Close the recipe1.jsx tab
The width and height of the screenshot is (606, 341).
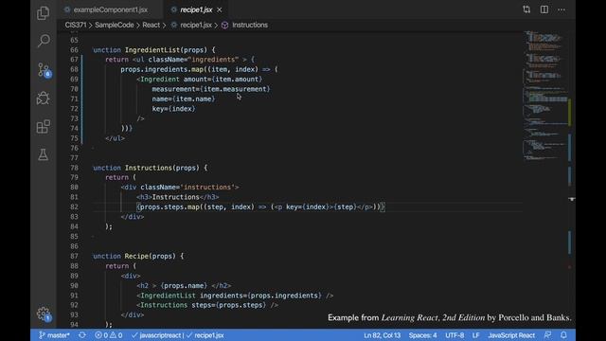[220, 9]
